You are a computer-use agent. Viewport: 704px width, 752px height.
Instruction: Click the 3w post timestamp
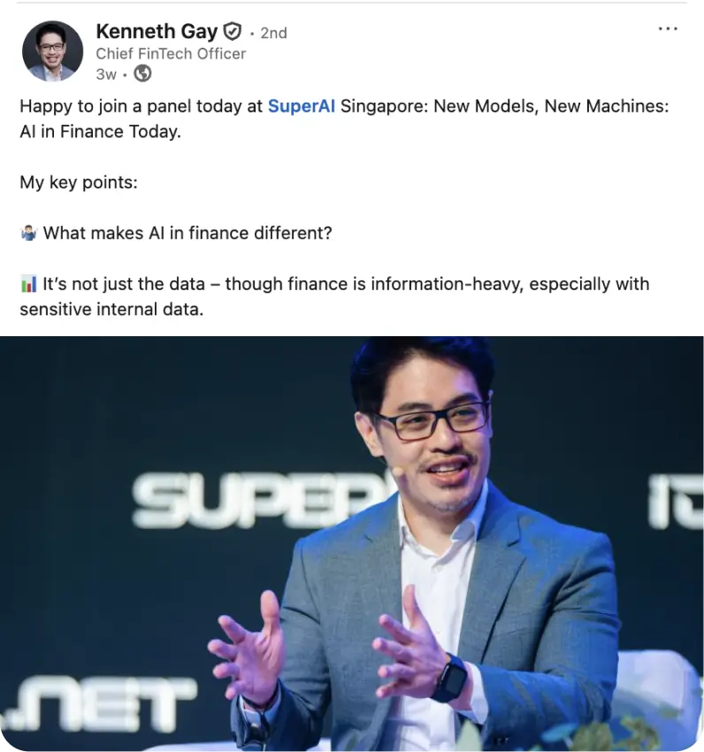coord(106,74)
